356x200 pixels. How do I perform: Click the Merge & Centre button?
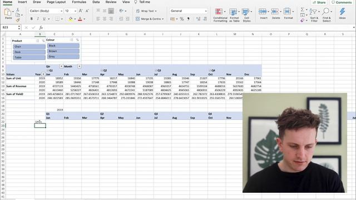click(x=150, y=19)
